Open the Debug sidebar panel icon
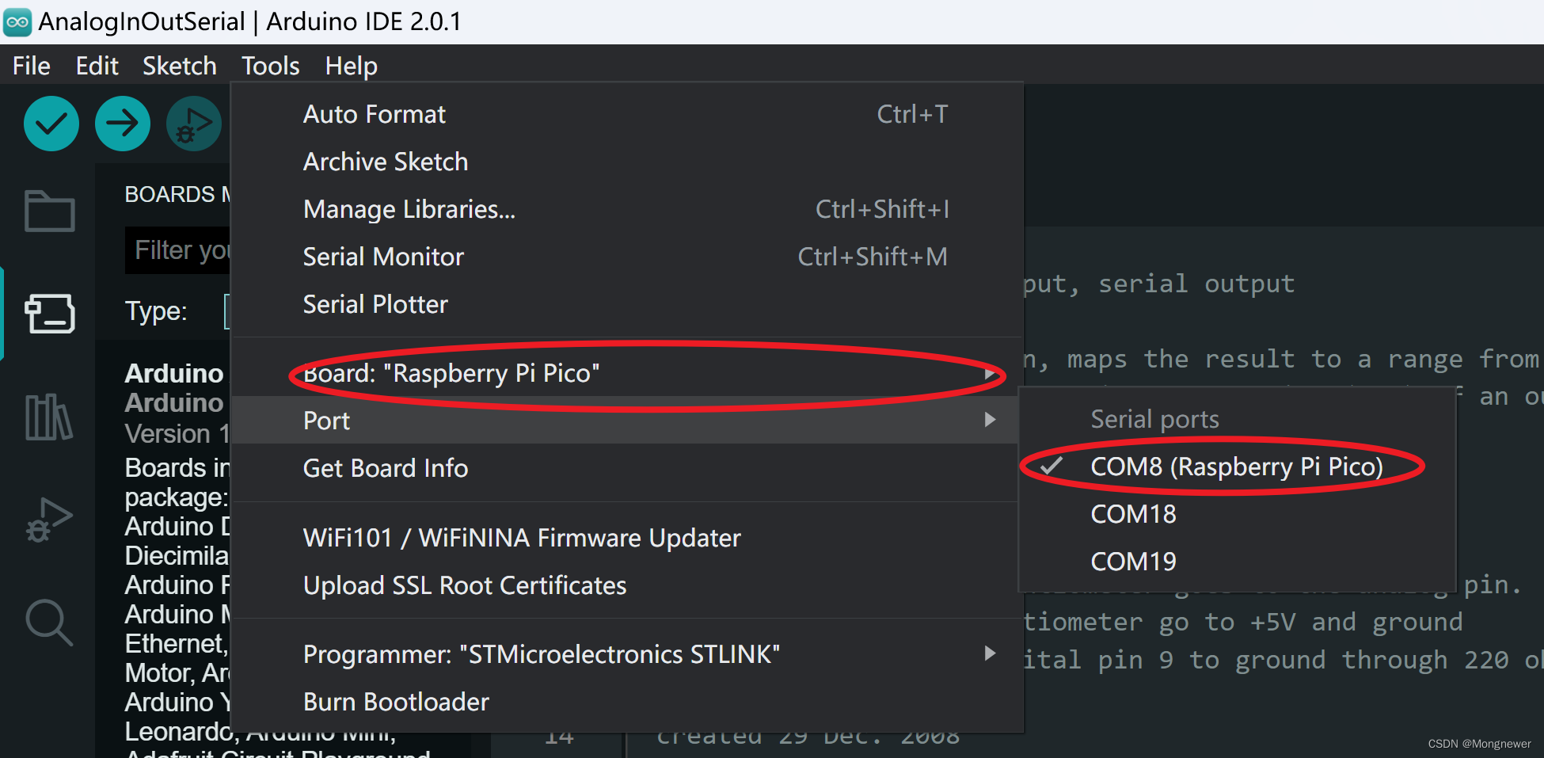The height and width of the screenshot is (758, 1544). click(x=49, y=520)
